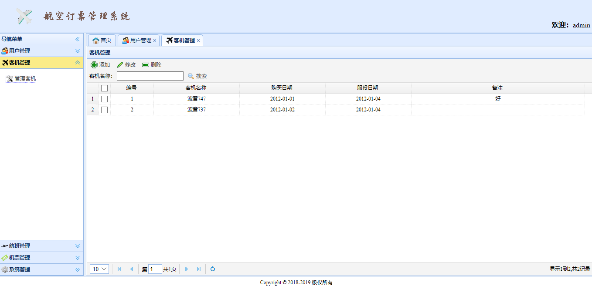Open the page size dropdown showing 10

(x=99, y=269)
